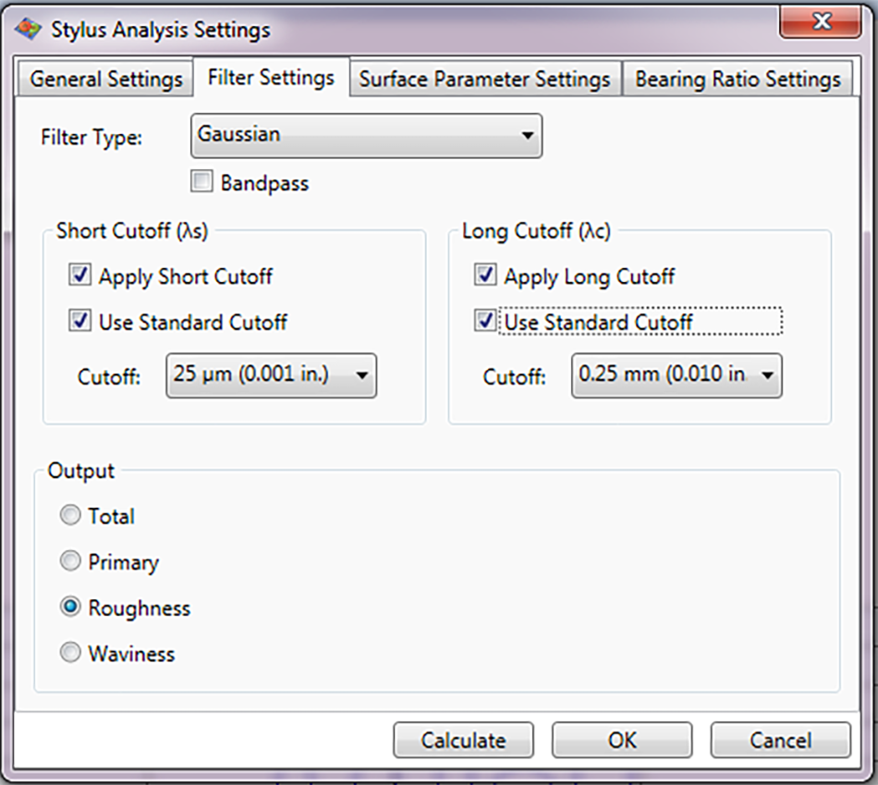Click OK to confirm settings
This screenshot has height=785, width=878.
tap(622, 741)
